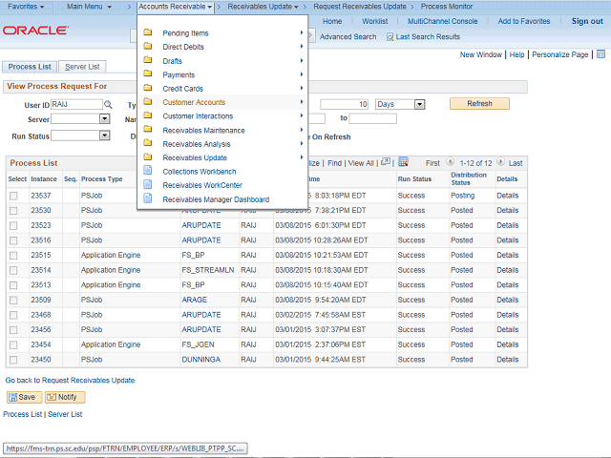611x458 pixels.
Task: Check the box for instance 23450
Action: [13, 360]
